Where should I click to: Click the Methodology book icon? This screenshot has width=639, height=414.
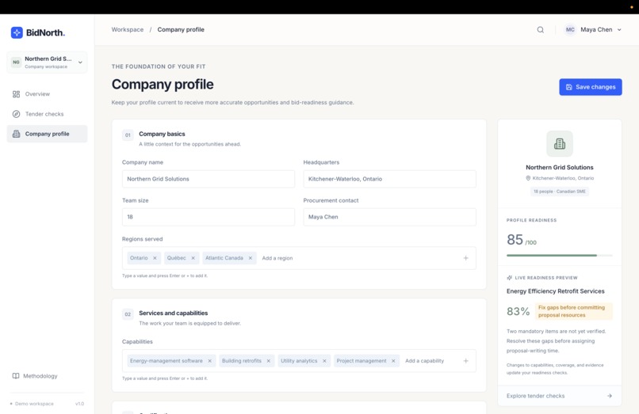(16, 376)
